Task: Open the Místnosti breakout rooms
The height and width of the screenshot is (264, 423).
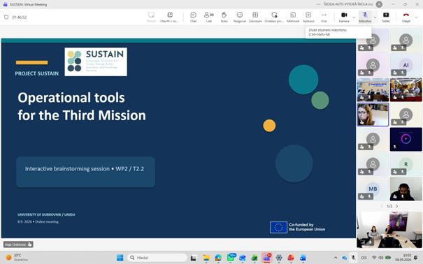Action: (293, 17)
